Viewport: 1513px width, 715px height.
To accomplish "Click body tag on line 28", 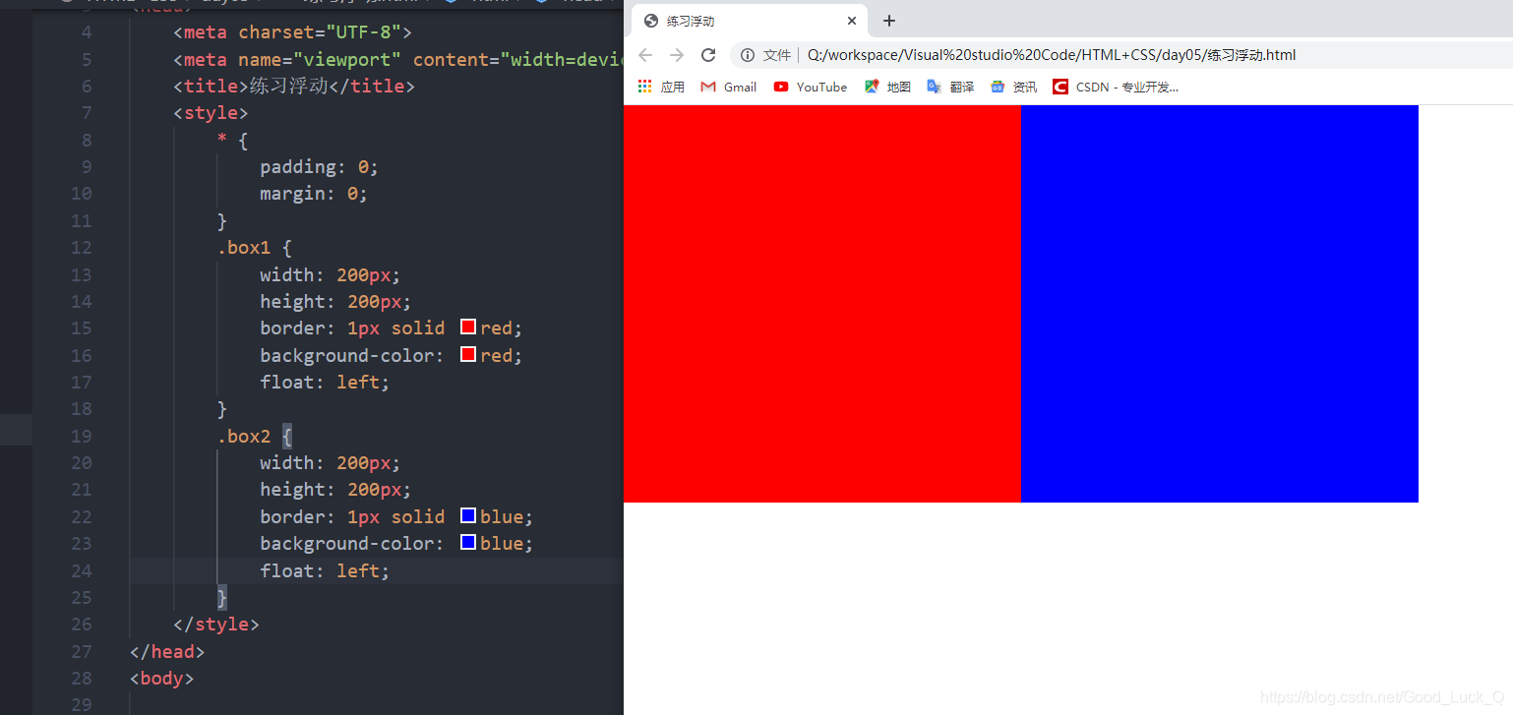I will [162, 678].
